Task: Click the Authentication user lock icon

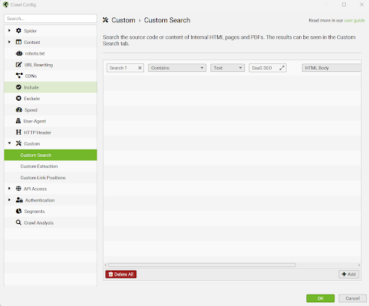Action: 19,199
